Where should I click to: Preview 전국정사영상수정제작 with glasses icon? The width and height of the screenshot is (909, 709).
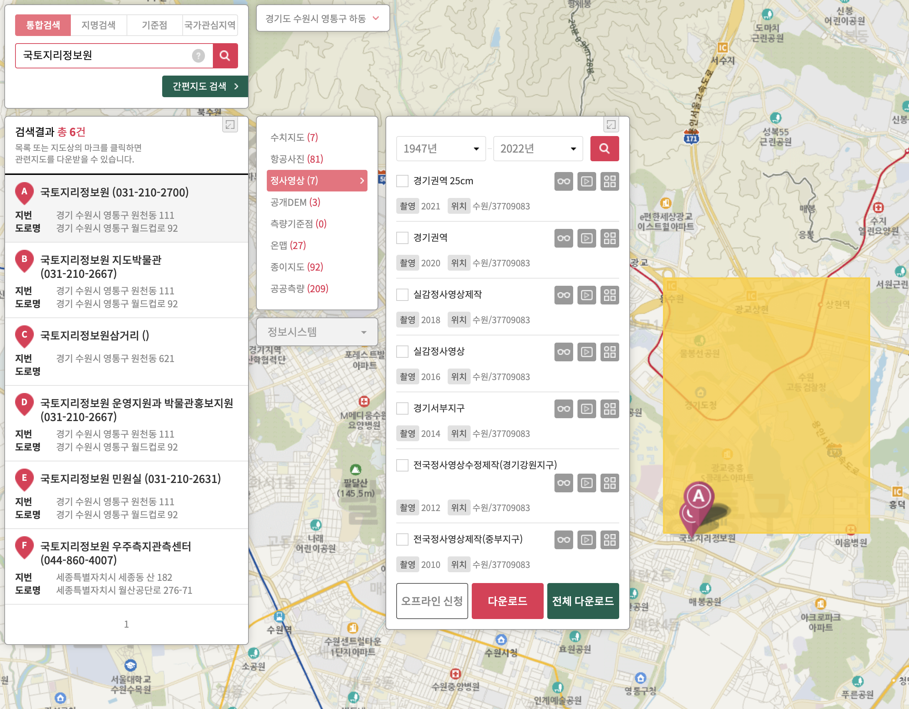(563, 483)
